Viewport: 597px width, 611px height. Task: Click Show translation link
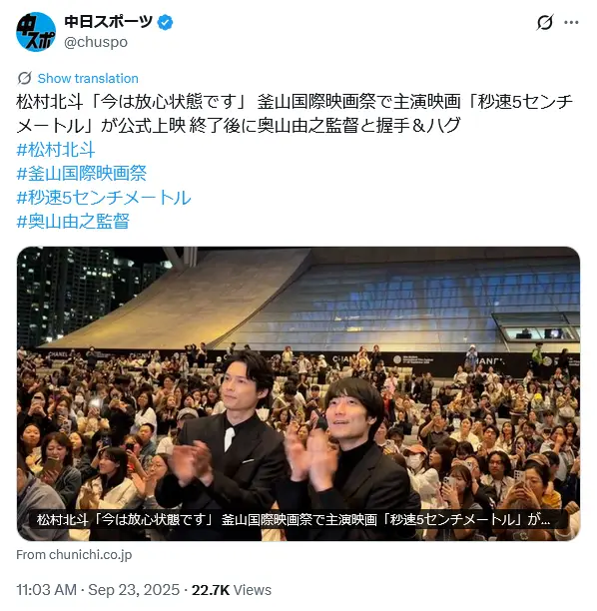(x=88, y=78)
